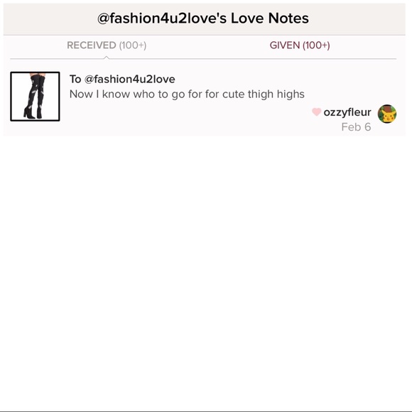Select the Feb 6 note date
The width and height of the screenshot is (412, 412).
click(356, 127)
